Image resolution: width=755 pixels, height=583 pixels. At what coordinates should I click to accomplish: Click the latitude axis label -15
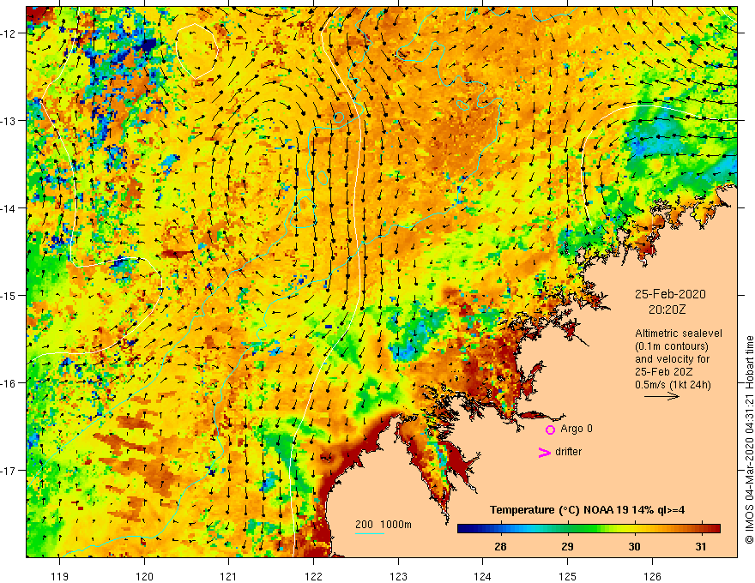pyautogui.click(x=9, y=295)
